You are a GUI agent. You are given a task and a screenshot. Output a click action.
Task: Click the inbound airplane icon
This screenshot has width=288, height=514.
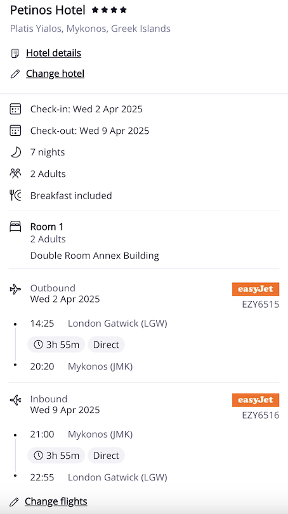point(15,400)
